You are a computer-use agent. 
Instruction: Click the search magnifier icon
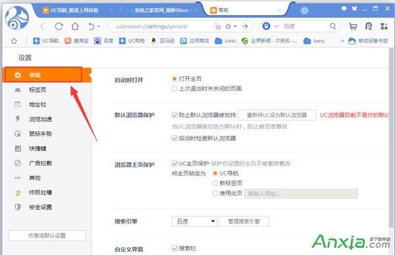[332, 26]
